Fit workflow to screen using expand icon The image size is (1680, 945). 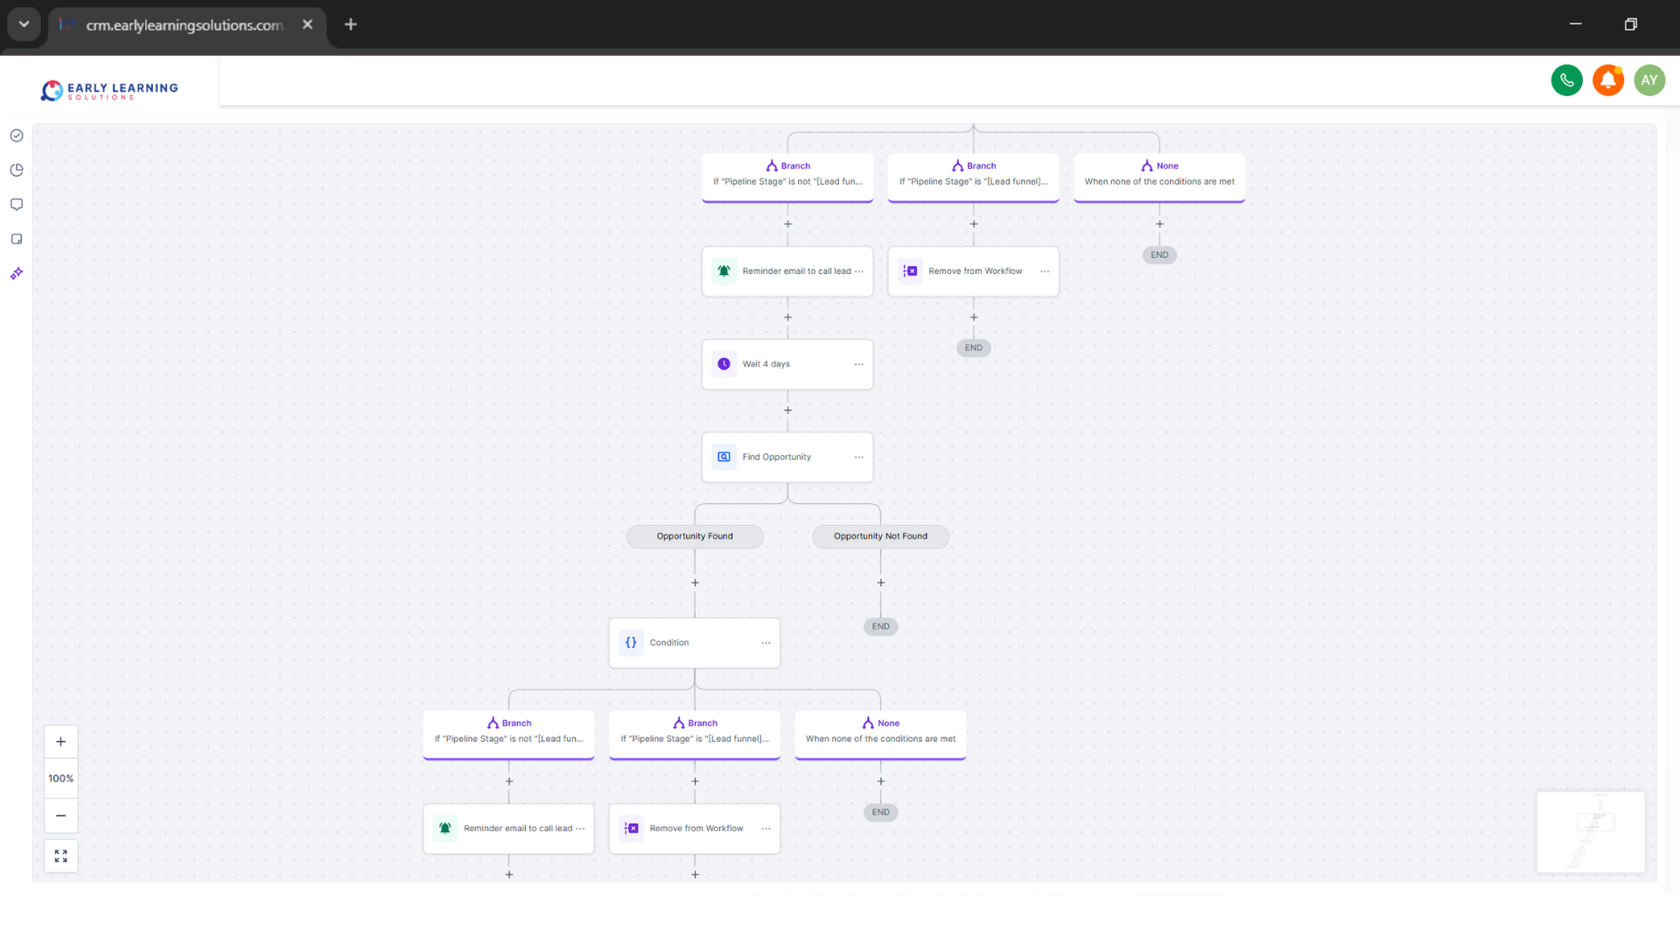coord(60,856)
